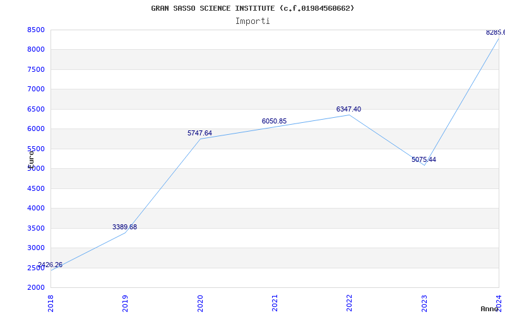Click the 2022 x-axis year label
Image resolution: width=505 pixels, height=315 pixels.
[x=350, y=303]
